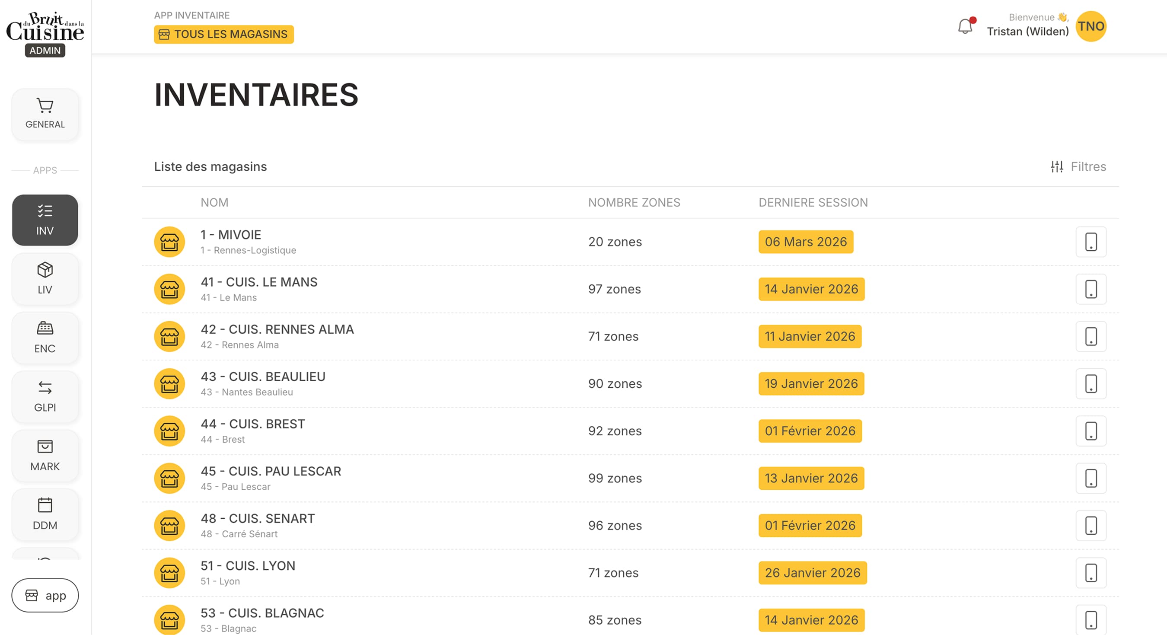Open the GENERAL cart section

click(x=45, y=115)
